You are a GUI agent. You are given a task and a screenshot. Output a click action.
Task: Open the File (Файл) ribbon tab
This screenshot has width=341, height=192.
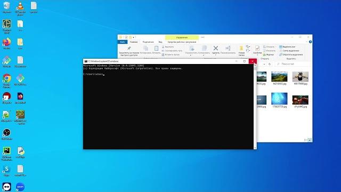[x=123, y=42]
